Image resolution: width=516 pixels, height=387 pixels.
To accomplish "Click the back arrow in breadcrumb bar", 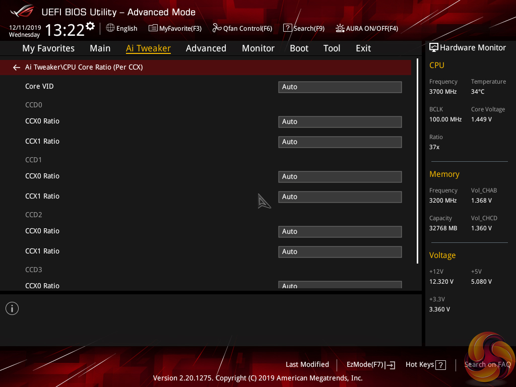I will coord(17,67).
